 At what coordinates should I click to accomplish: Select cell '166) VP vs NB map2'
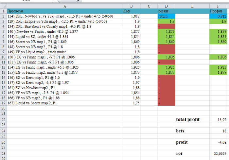coord(65,98)
